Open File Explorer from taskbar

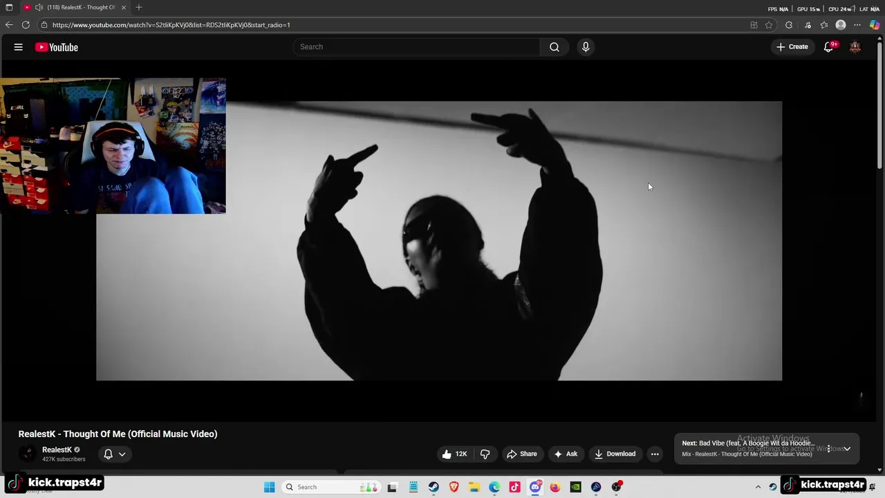[474, 487]
